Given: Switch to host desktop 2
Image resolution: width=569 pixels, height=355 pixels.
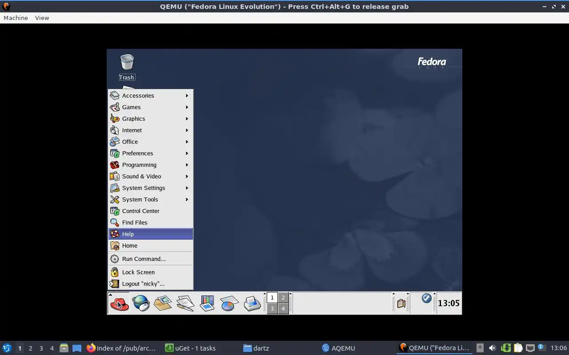Looking at the screenshot, I should point(30,348).
